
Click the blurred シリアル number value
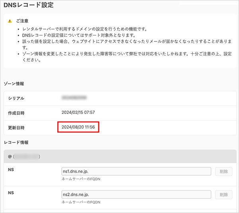(74, 98)
